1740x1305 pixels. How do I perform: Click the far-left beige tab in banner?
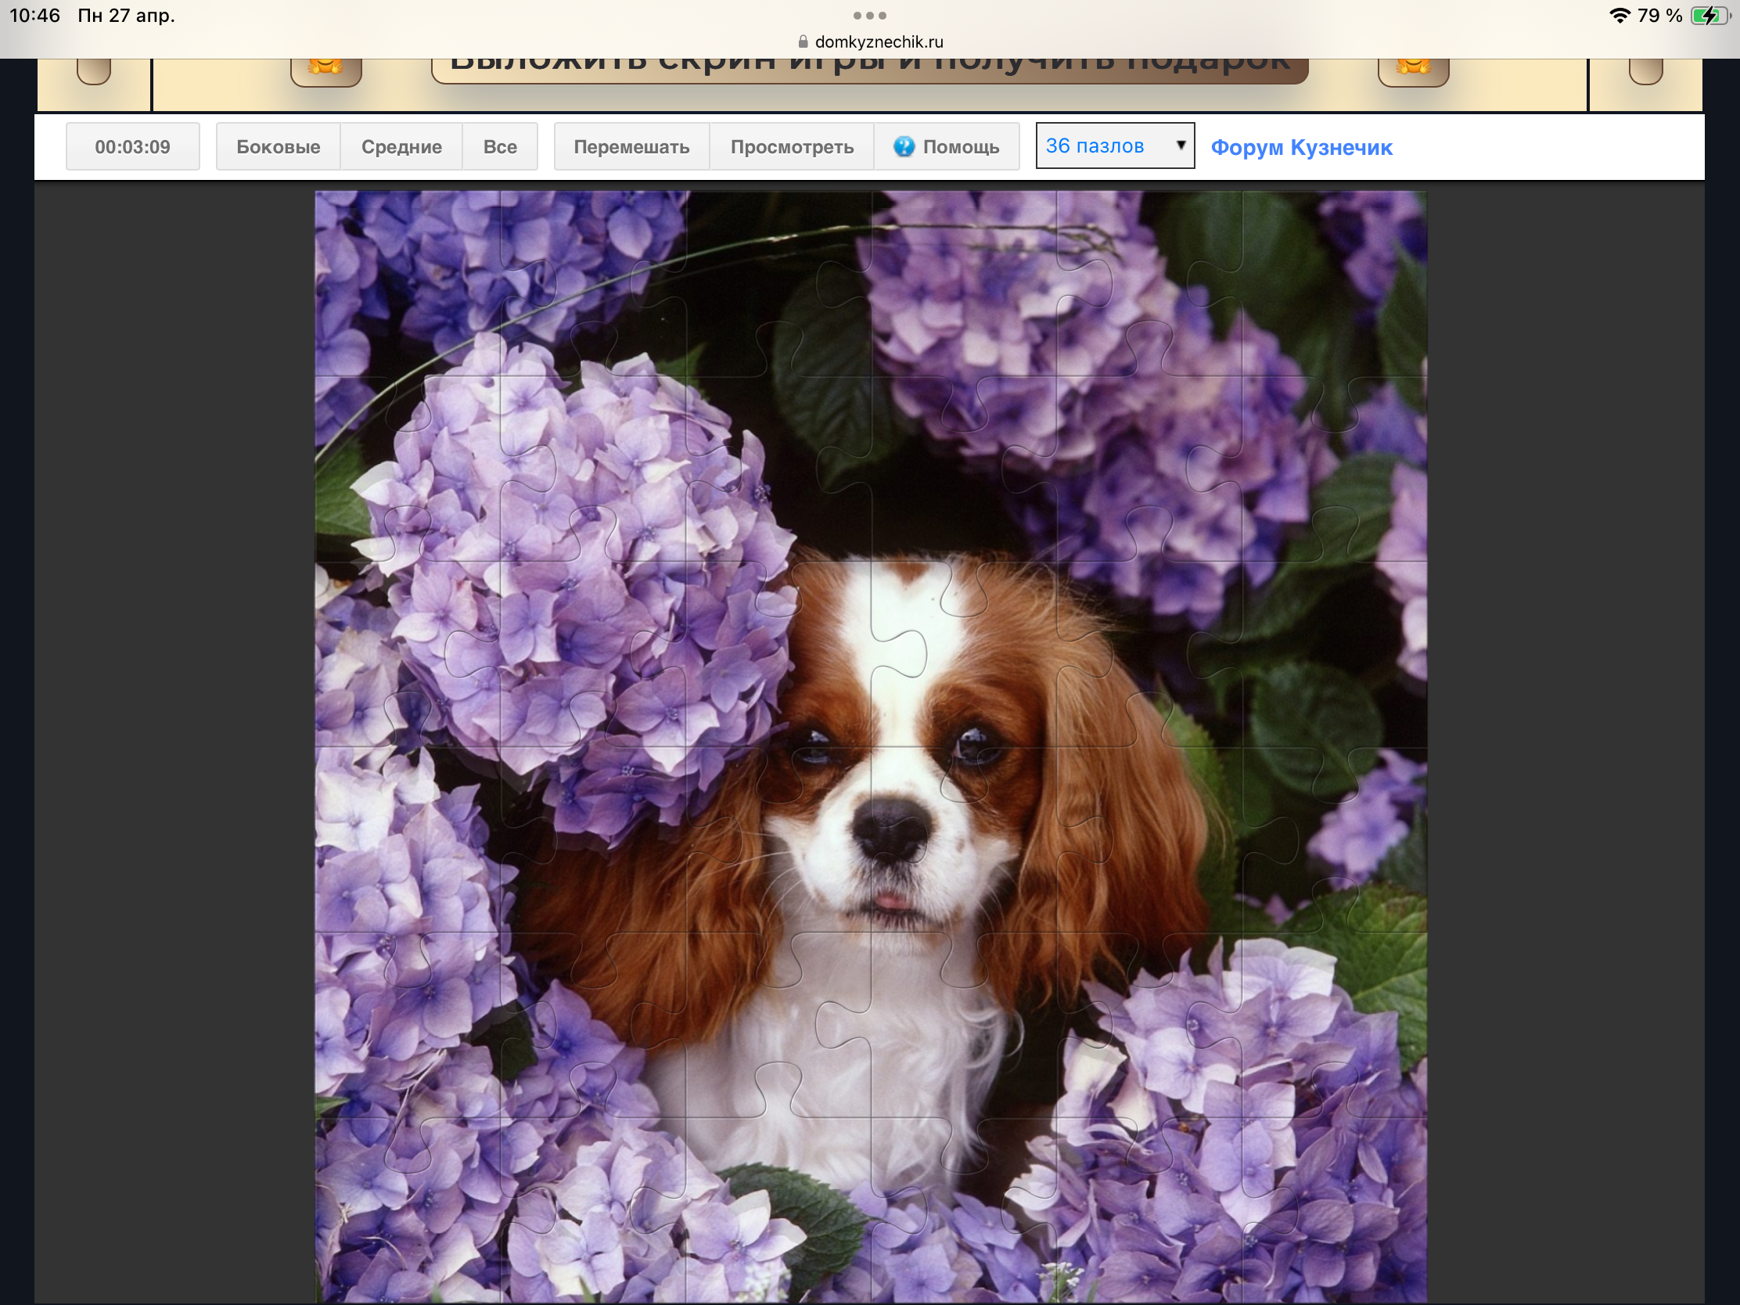click(x=94, y=71)
